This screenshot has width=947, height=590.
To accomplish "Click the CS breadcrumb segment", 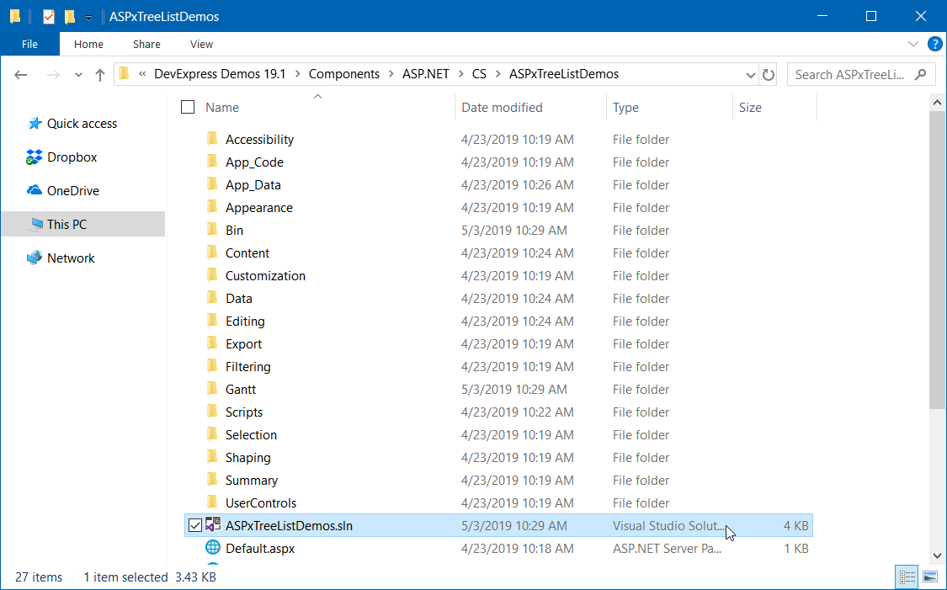I will pyautogui.click(x=479, y=74).
